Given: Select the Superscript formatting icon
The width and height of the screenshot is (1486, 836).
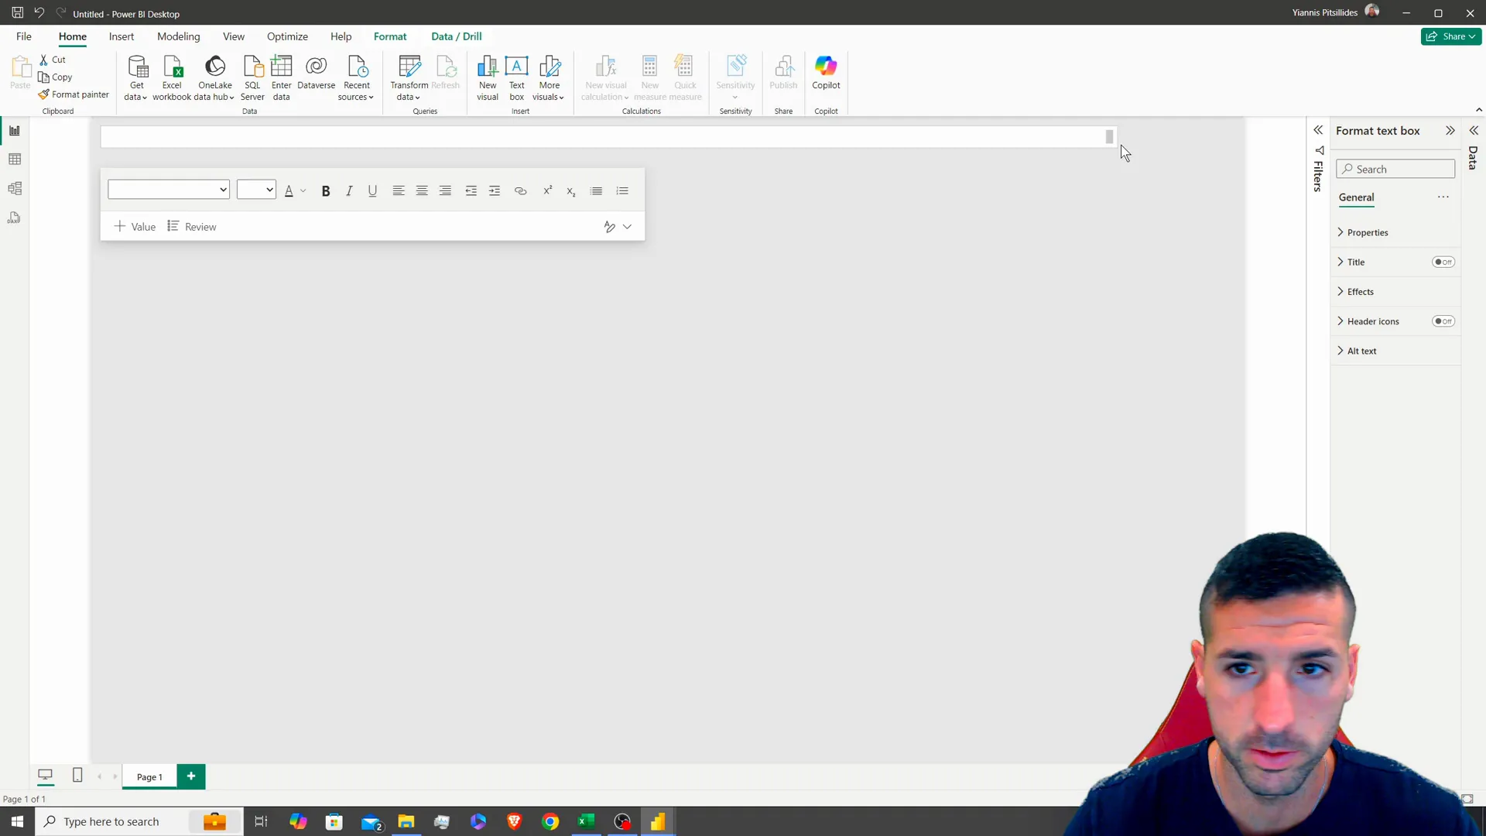Looking at the screenshot, I should pyautogui.click(x=548, y=190).
